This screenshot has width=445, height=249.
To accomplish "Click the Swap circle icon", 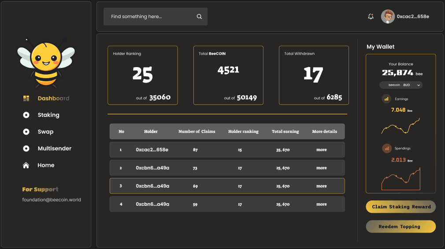I will 26,132.
